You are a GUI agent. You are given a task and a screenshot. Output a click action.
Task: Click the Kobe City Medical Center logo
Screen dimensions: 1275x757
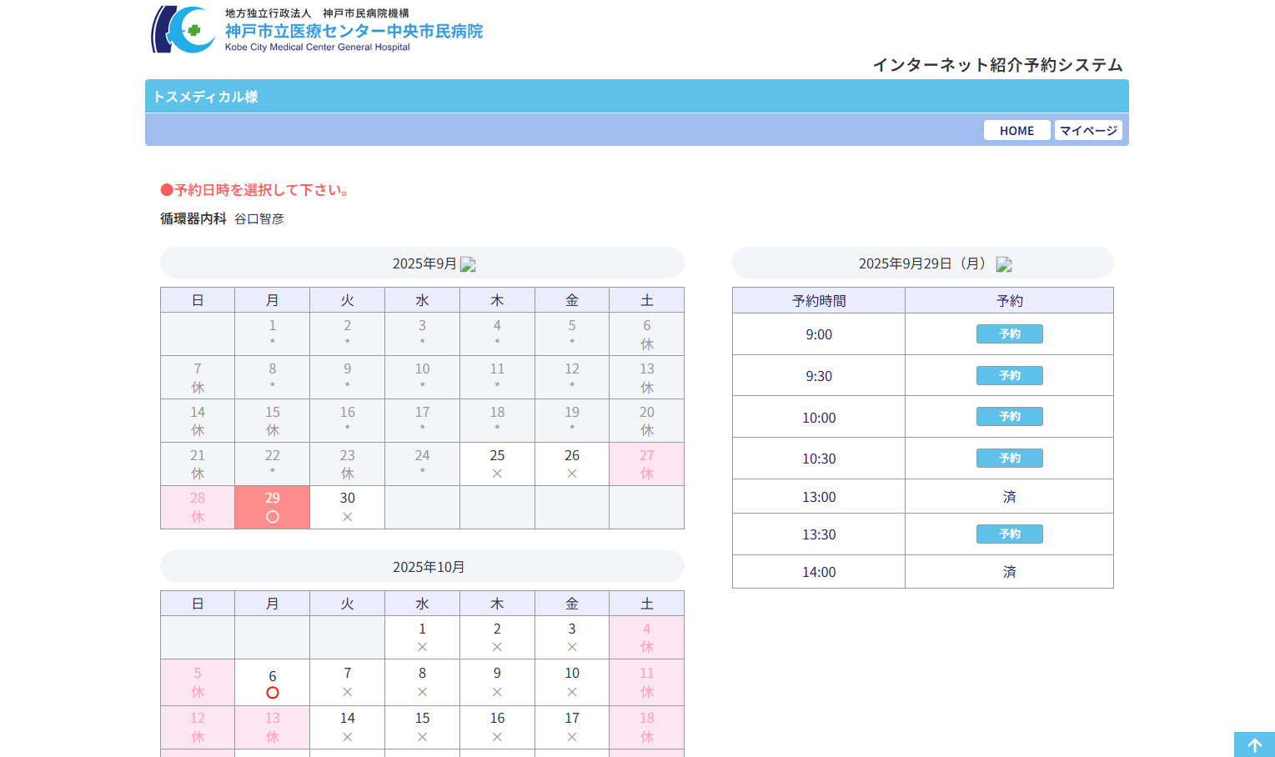pos(183,30)
